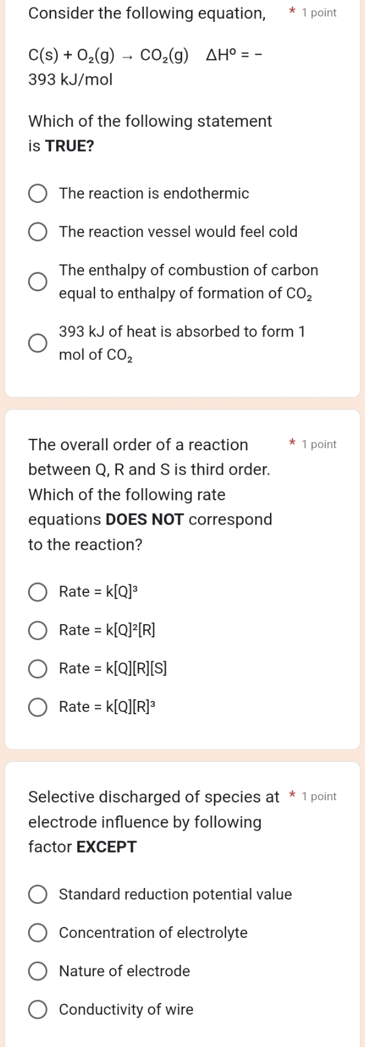This screenshot has width=365, height=1047.
Task: Click the first question's required asterisk
Action: coord(291,11)
